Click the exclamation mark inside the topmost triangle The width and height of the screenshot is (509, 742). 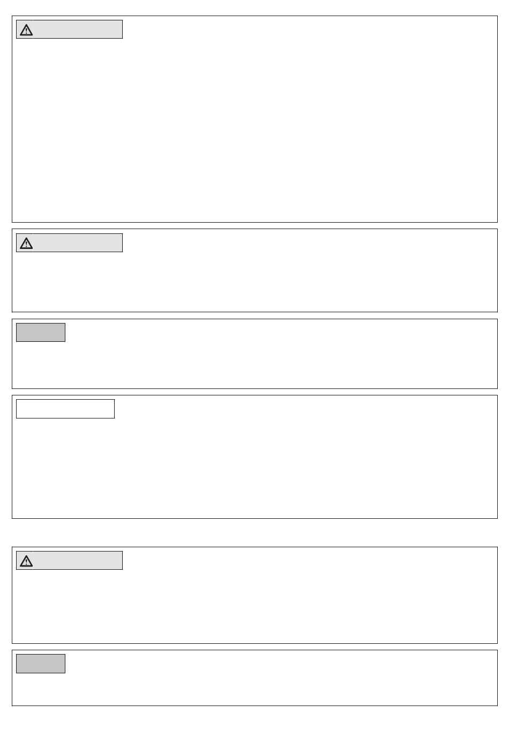(26, 31)
